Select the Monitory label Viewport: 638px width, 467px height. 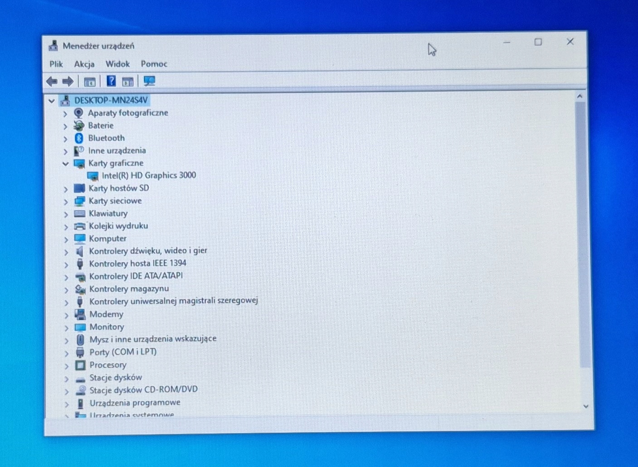[x=107, y=327]
